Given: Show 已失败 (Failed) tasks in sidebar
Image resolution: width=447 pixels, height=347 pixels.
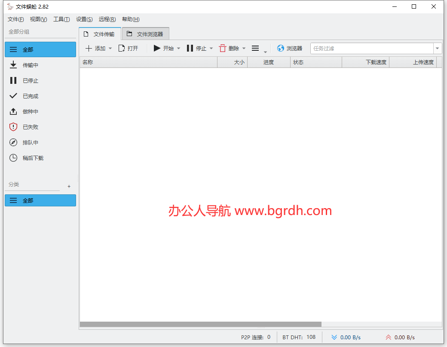Looking at the screenshot, I should pyautogui.click(x=30, y=127).
